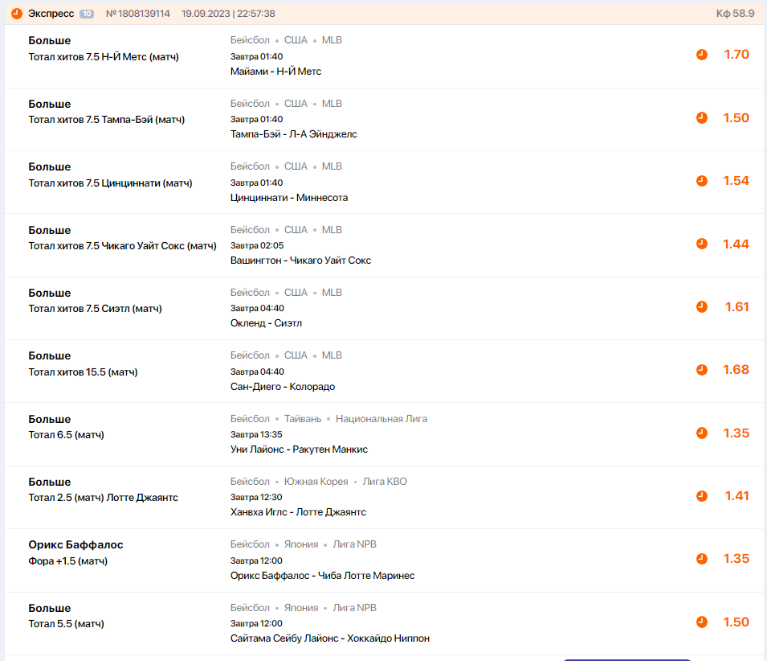Screen dimensions: 767x661
Task: Click the odds value 1.54
Action: tap(736, 181)
